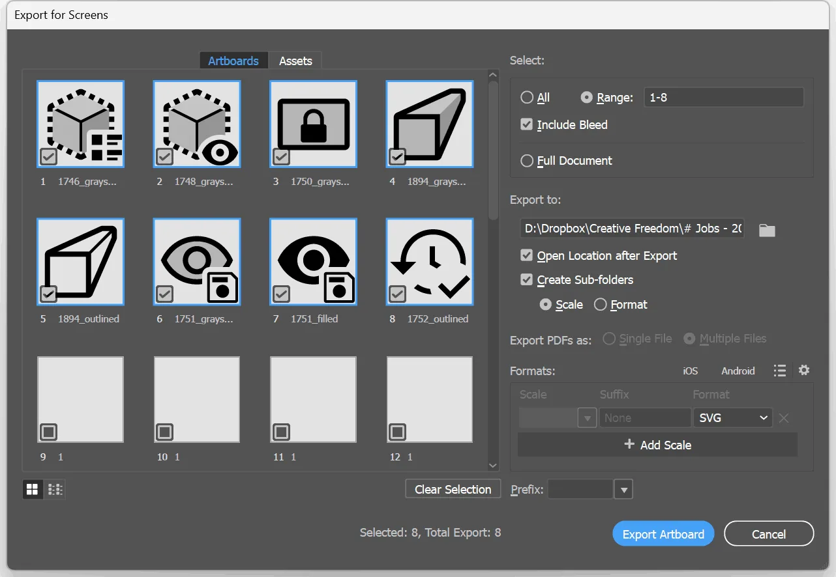Open the export settings gear
Image resolution: width=836 pixels, height=577 pixels.
803,370
